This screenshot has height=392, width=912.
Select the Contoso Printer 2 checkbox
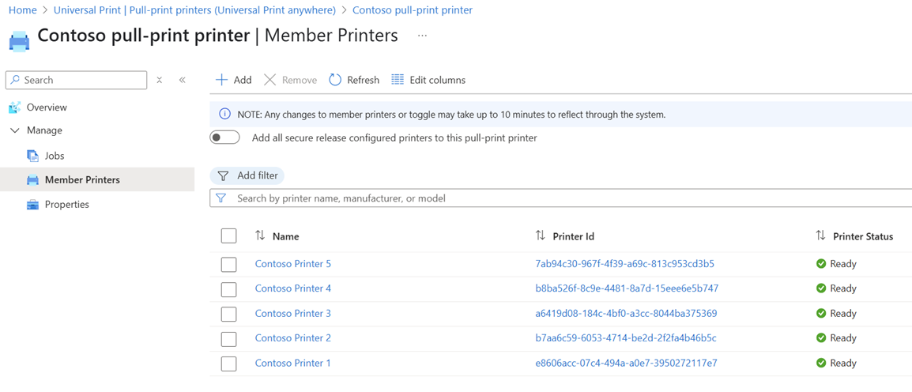[x=229, y=339]
